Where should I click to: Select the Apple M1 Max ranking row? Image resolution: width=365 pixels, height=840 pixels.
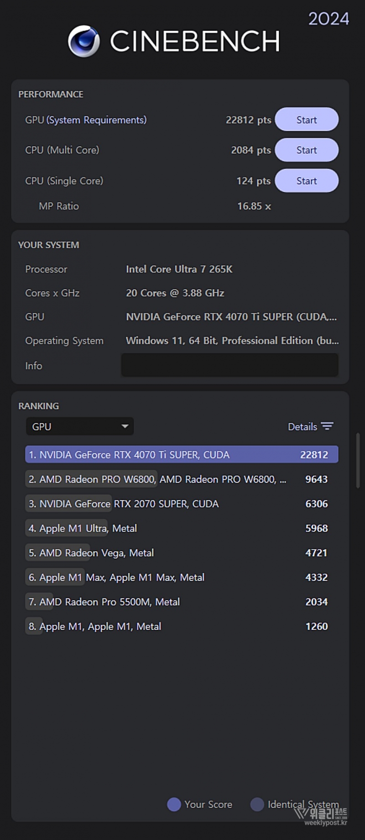[182, 577]
